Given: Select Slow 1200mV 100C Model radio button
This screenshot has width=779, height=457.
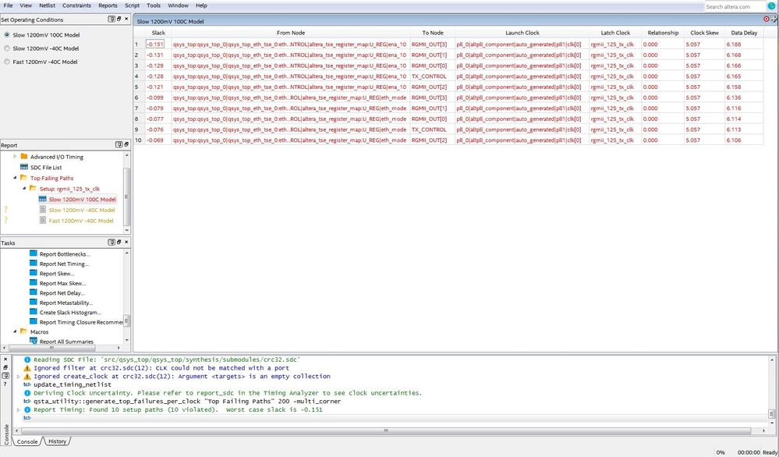Looking at the screenshot, I should (x=7, y=35).
